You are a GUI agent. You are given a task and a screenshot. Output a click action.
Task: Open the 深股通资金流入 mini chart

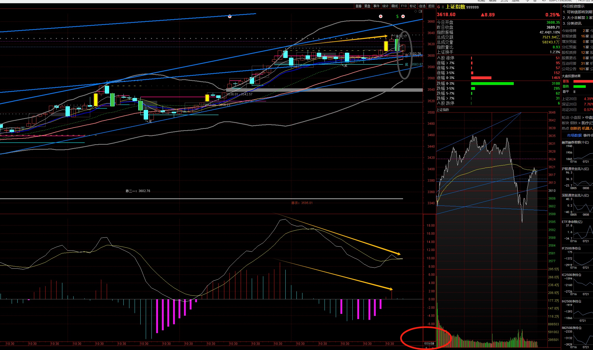577,205
